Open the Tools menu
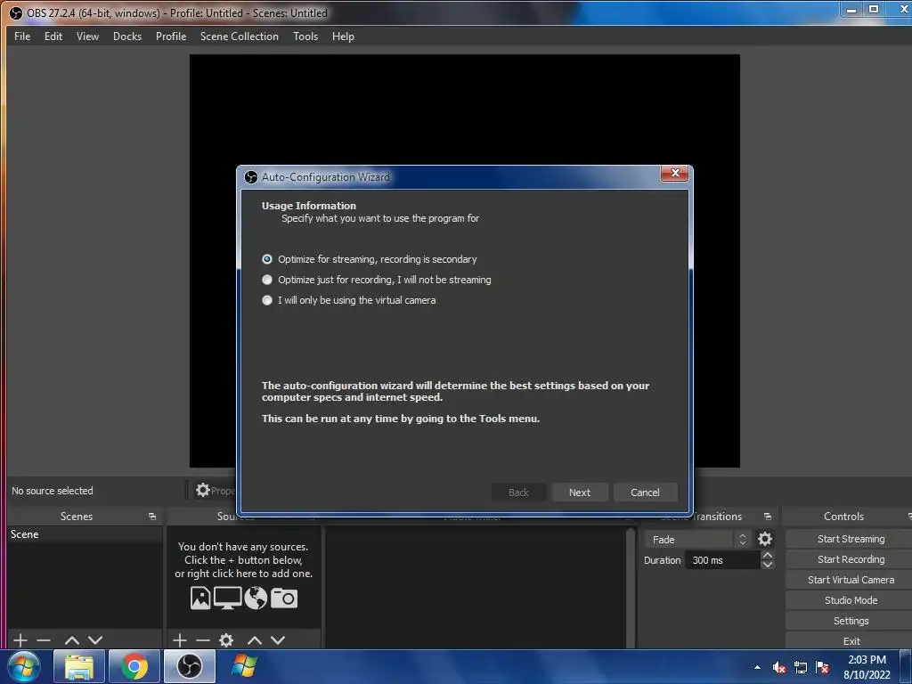 coord(305,36)
